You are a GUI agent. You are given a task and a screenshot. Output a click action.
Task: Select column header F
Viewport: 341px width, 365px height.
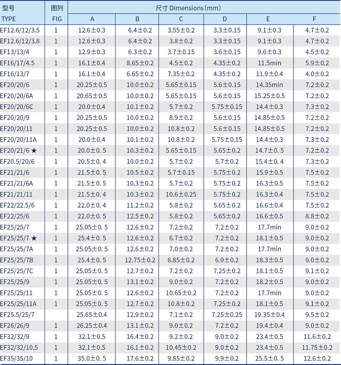[x=314, y=19]
